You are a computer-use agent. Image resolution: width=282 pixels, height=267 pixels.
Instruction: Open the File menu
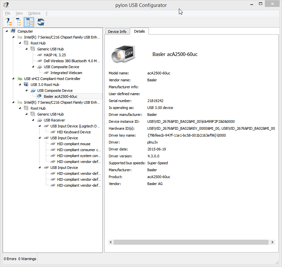(x=8, y=13)
